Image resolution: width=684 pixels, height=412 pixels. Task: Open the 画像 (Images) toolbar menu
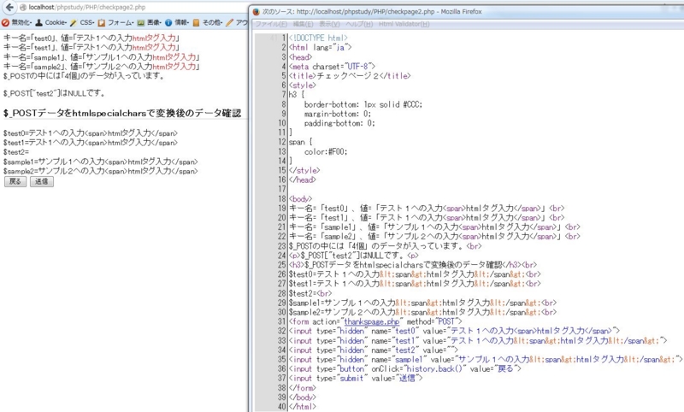pos(149,22)
